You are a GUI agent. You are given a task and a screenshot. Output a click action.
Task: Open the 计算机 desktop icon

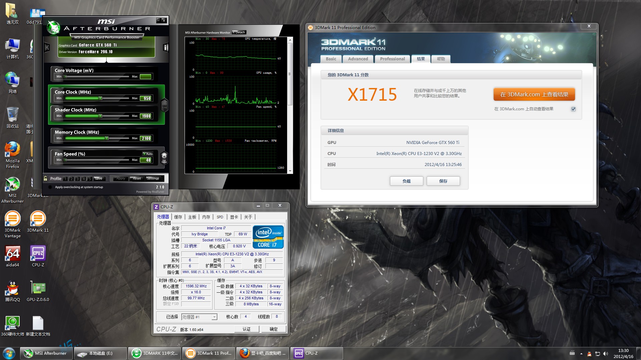[13, 49]
